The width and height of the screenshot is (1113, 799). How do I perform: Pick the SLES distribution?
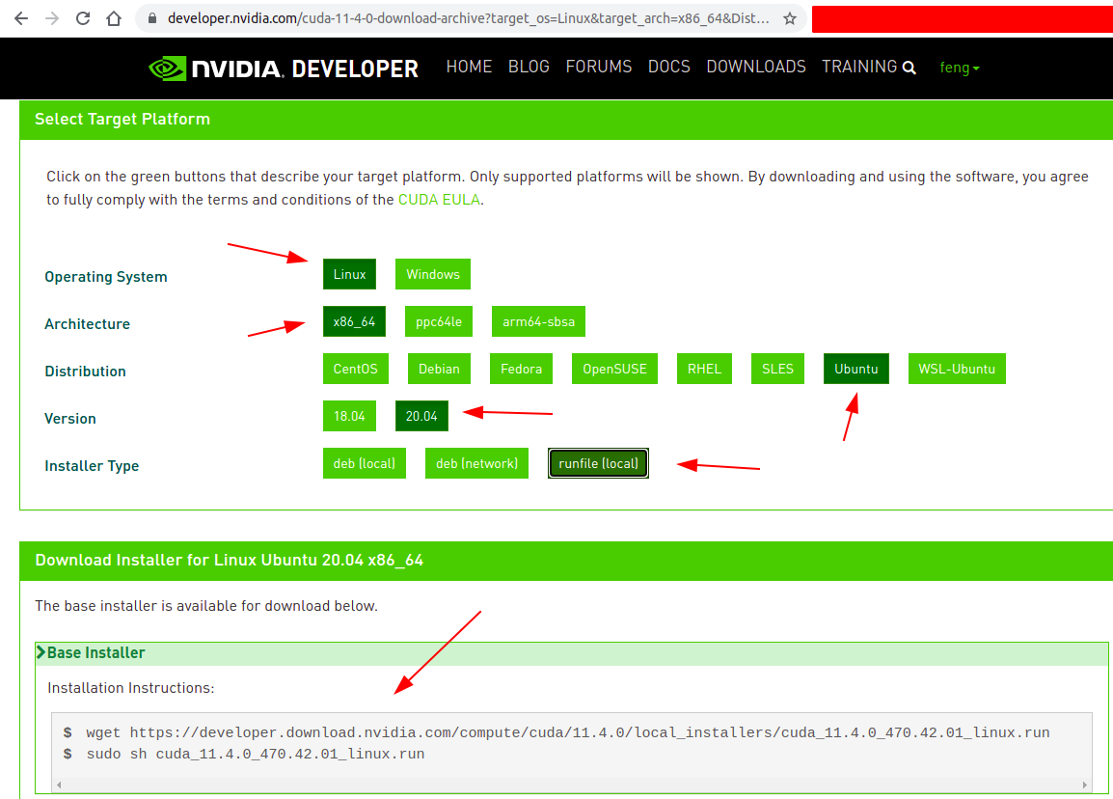[x=778, y=369]
